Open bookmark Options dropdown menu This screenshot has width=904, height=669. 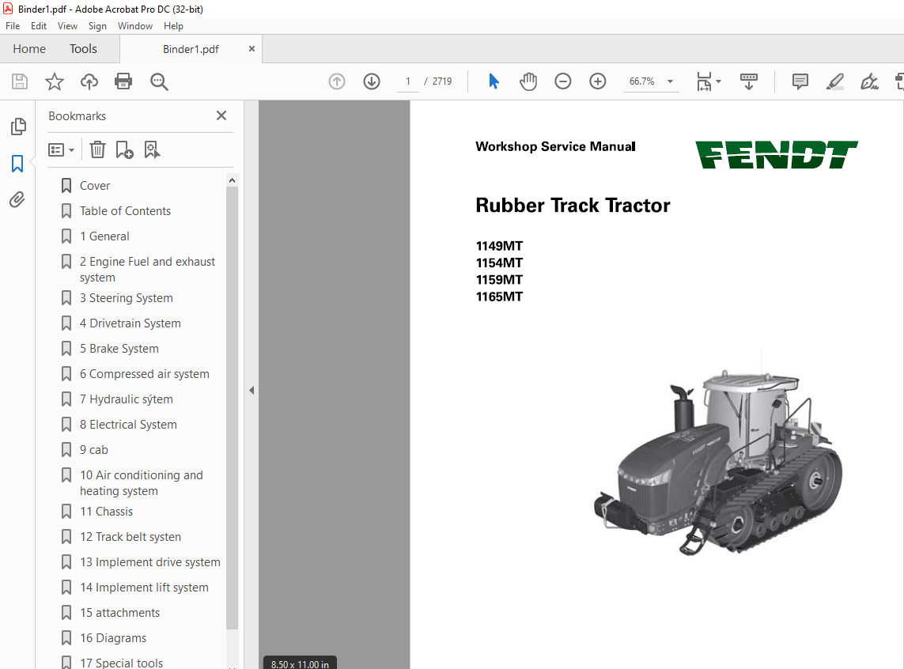(61, 149)
